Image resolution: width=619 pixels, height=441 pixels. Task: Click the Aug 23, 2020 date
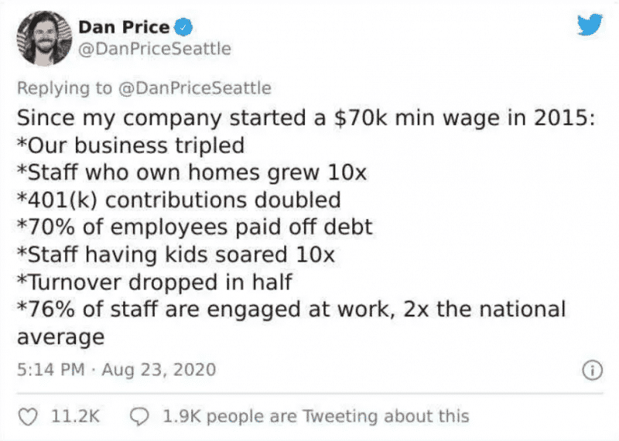tap(159, 370)
